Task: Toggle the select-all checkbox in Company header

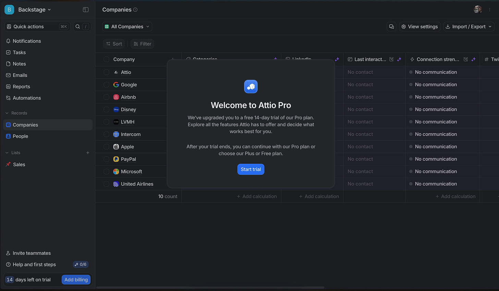Action: (107, 59)
